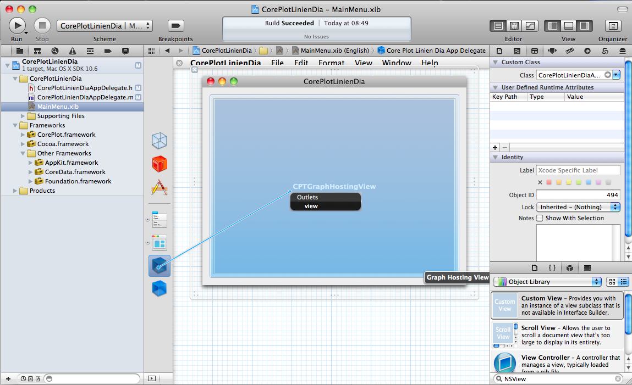Click the Run button
632x385 pixels.
tap(17, 25)
